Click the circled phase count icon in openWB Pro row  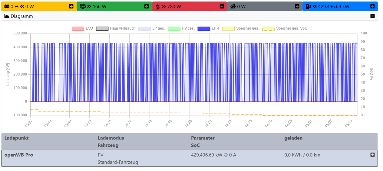click(226, 155)
